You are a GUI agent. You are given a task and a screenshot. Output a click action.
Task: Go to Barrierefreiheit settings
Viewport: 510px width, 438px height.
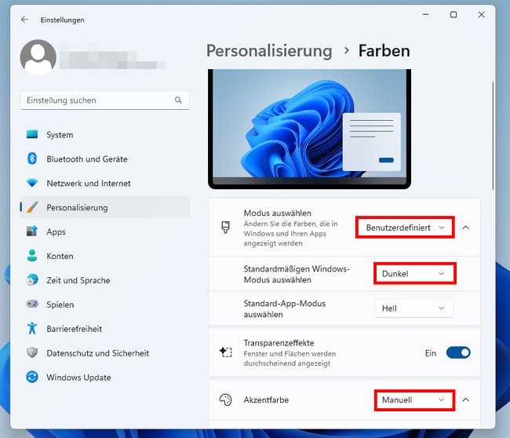pyautogui.click(x=104, y=328)
